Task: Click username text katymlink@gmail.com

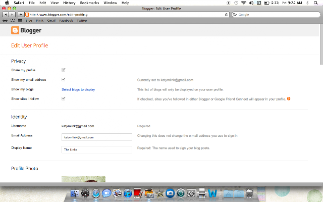Action: [78, 126]
